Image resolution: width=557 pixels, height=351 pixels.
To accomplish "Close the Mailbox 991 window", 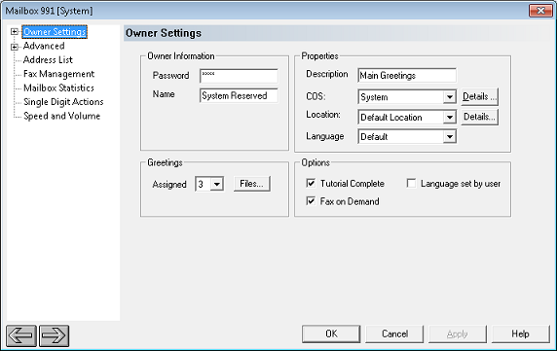I will pyautogui.click(x=540, y=11).
